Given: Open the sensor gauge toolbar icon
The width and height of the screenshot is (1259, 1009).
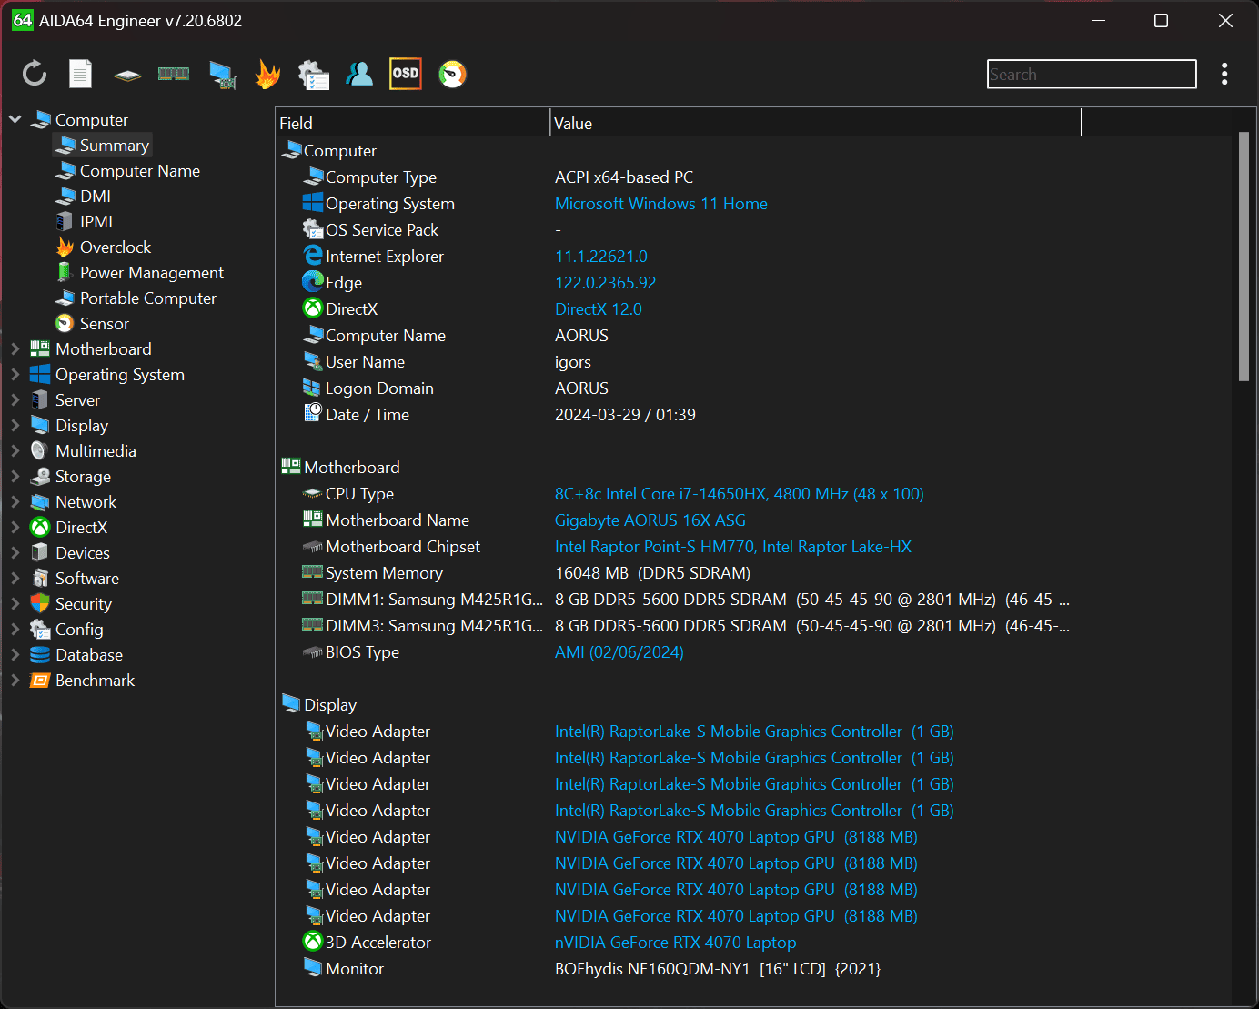Looking at the screenshot, I should pos(452,74).
